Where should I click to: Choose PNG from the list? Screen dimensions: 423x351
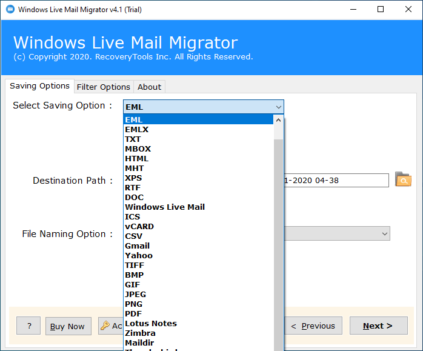click(x=198, y=304)
